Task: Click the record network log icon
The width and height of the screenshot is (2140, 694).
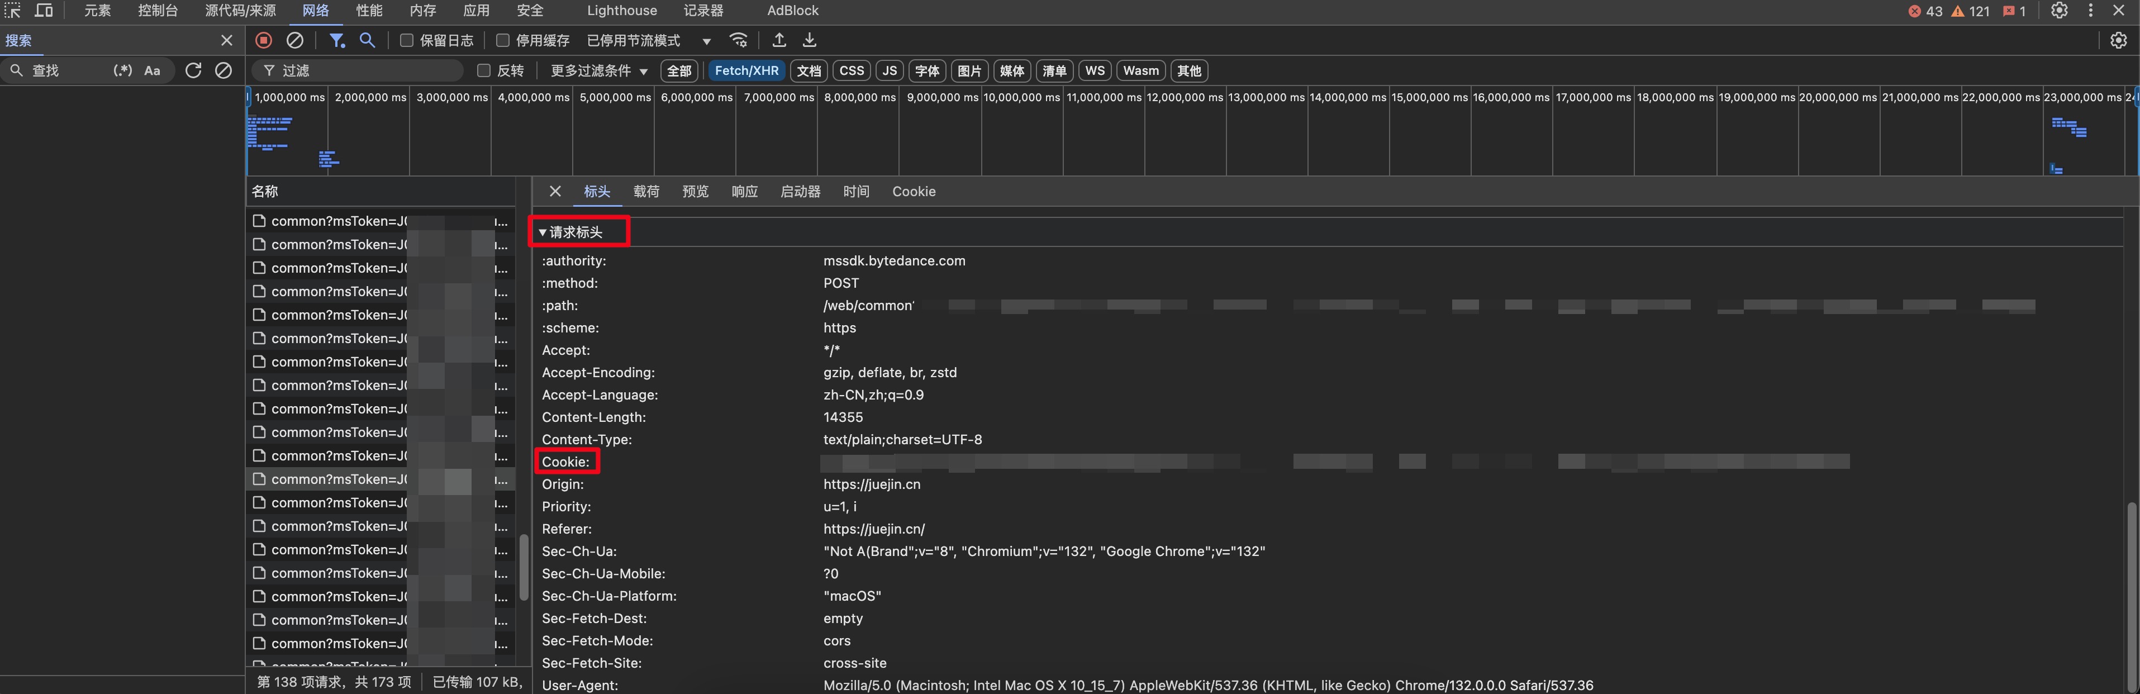Action: (263, 40)
